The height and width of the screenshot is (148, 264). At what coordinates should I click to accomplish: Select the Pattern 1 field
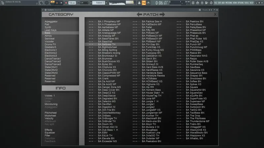[x=99, y=3]
